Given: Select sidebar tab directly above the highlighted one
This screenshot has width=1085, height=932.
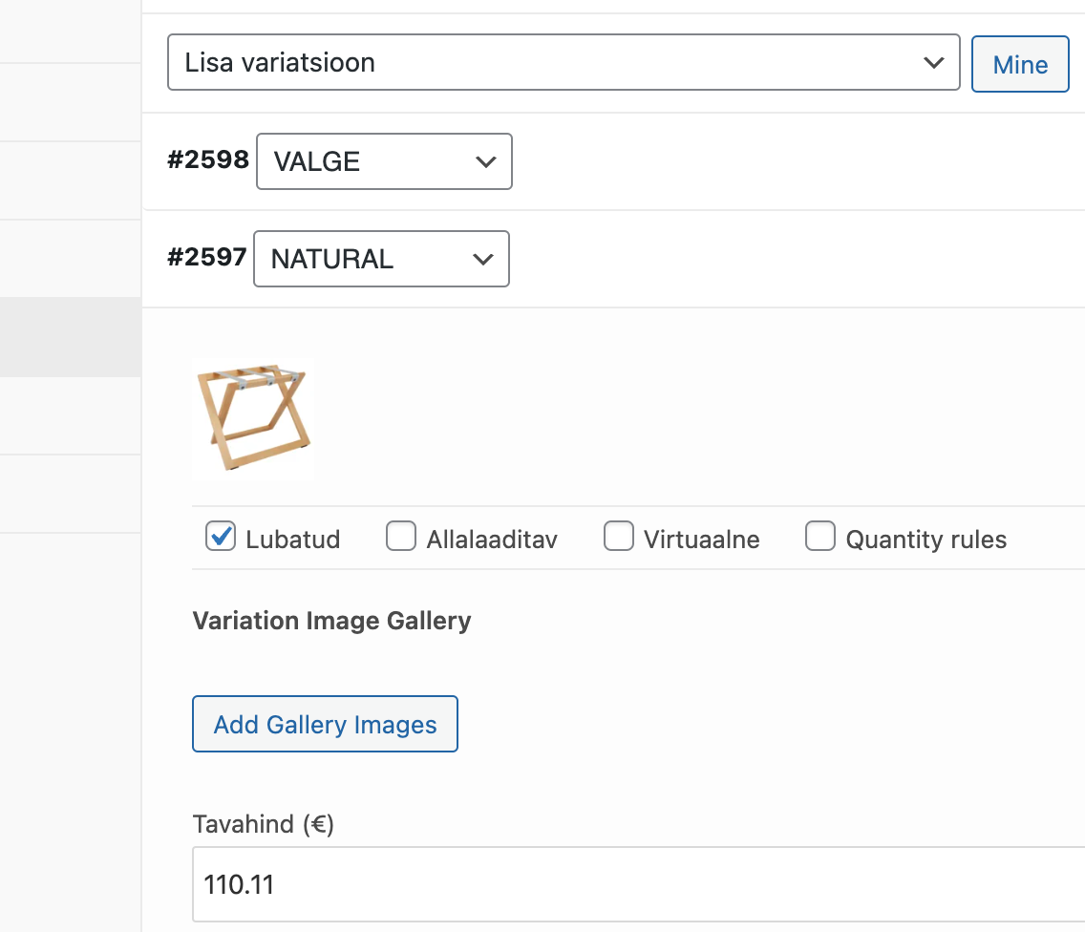Looking at the screenshot, I should 71,259.
